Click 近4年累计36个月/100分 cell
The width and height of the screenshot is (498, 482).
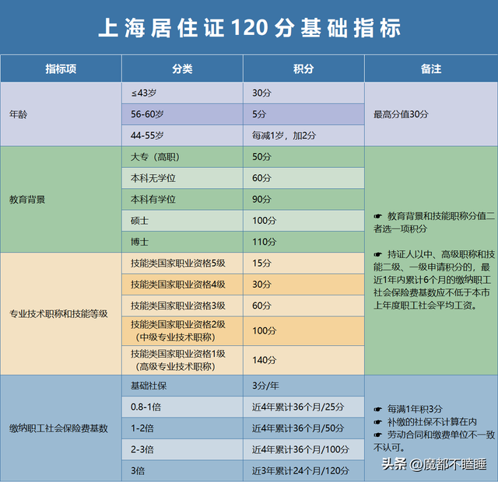click(303, 449)
